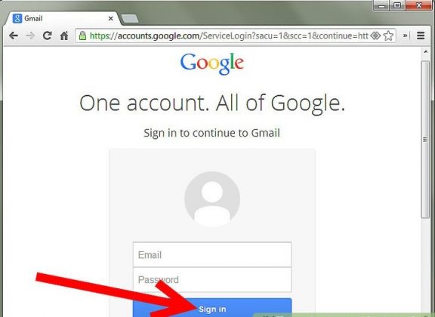Click the diamond extension icon in address bar
435x317 pixels.
375,35
